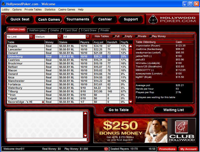Select the Castries table row
200x152 pixels.
(x=68, y=60)
